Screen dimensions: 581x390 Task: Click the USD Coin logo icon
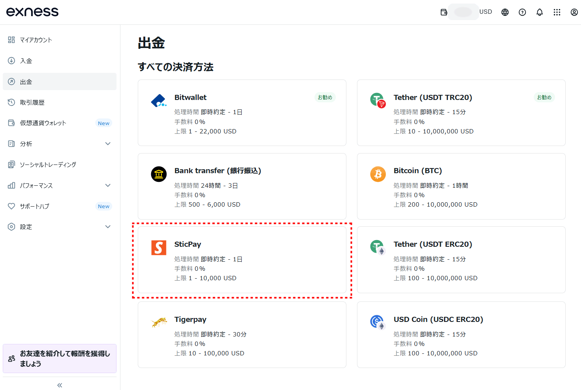[x=378, y=322]
